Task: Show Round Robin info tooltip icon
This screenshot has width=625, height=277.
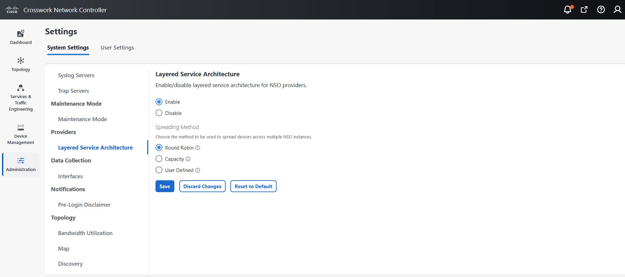Action: [198, 148]
